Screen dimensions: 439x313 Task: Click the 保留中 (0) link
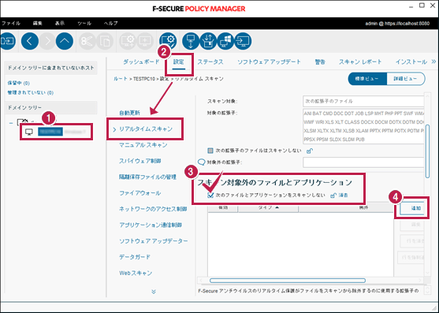pyautogui.click(x=18, y=83)
